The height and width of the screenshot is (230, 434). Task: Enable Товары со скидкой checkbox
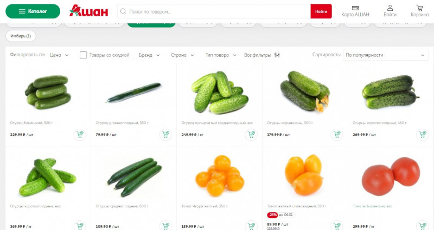pyautogui.click(x=84, y=55)
